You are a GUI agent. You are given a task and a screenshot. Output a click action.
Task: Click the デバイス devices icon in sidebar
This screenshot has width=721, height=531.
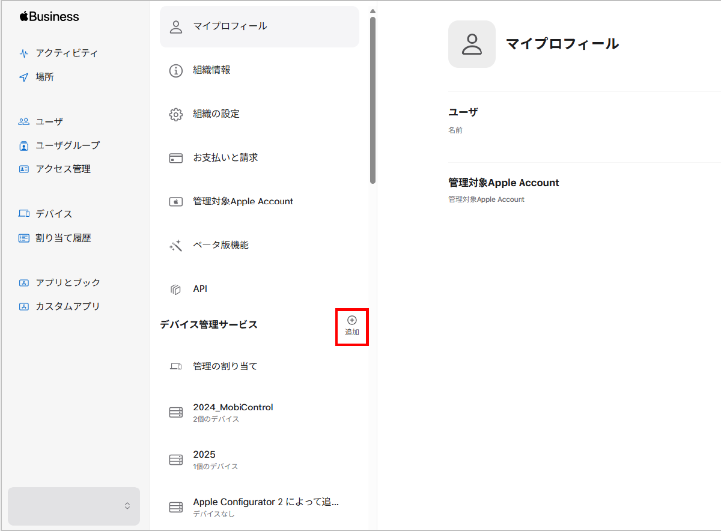pyautogui.click(x=24, y=214)
